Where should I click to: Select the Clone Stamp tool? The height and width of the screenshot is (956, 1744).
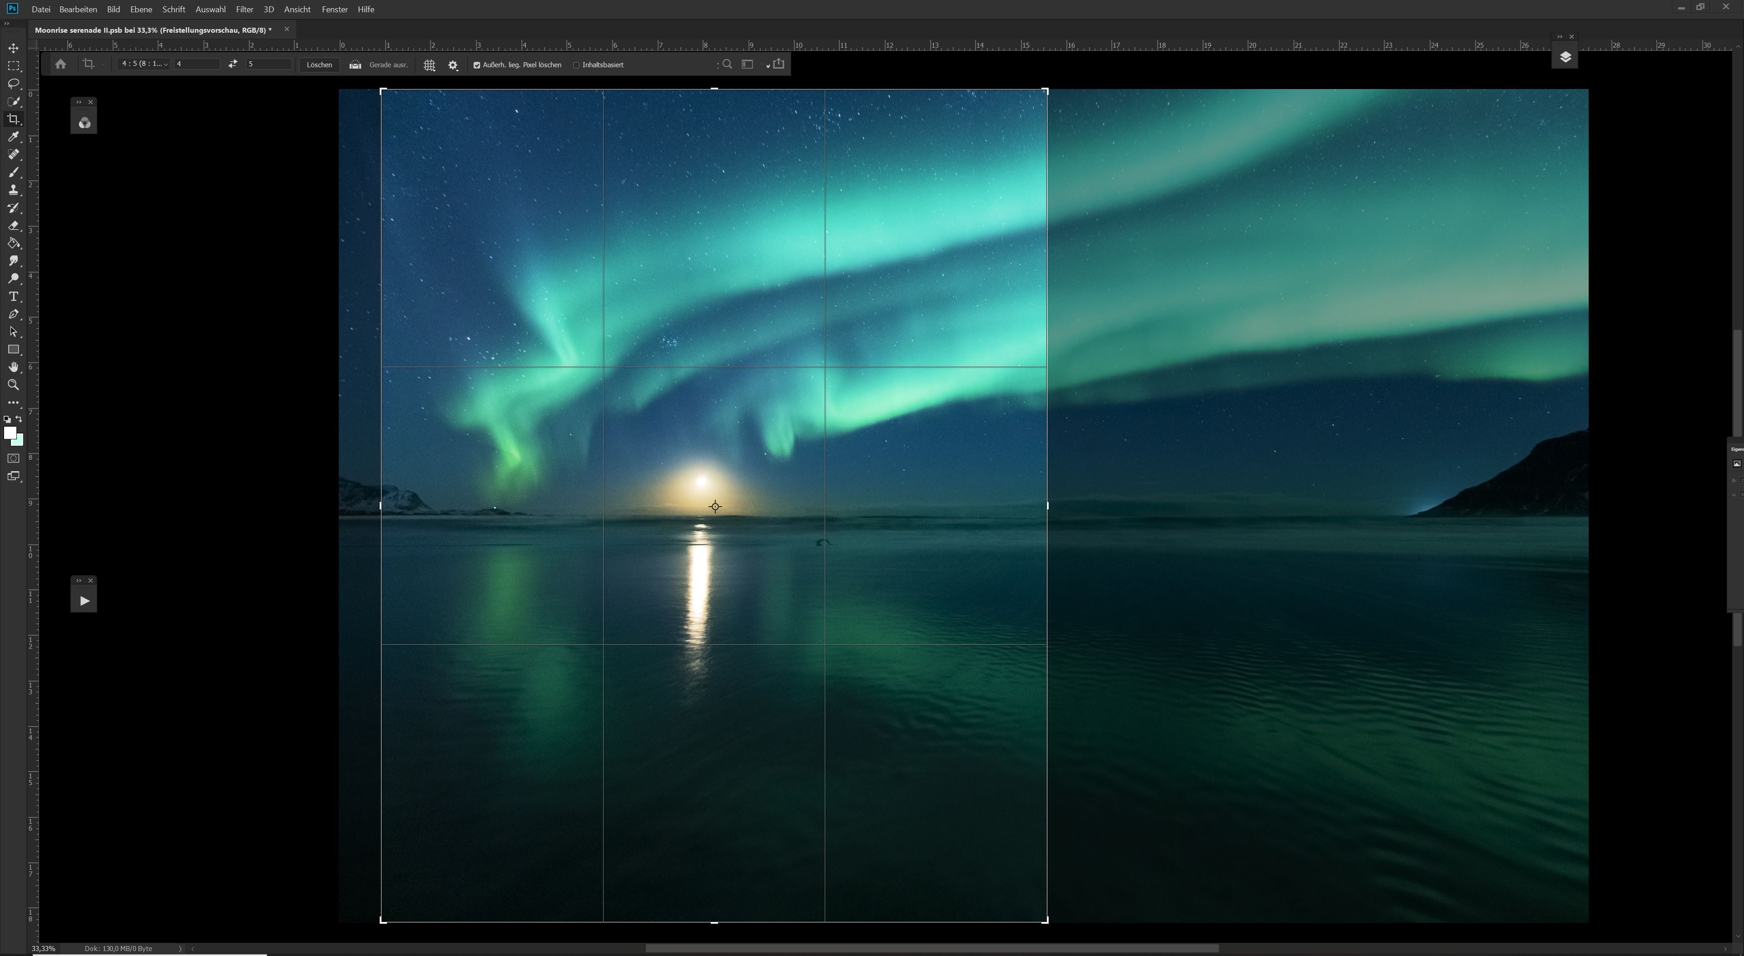tap(14, 190)
